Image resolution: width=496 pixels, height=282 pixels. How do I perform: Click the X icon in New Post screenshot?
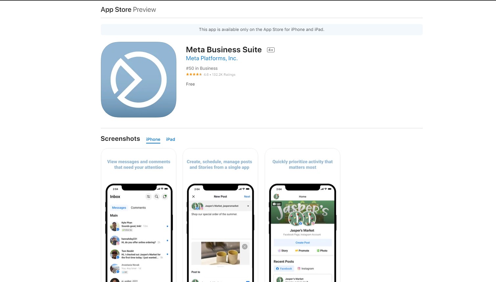coord(193,196)
